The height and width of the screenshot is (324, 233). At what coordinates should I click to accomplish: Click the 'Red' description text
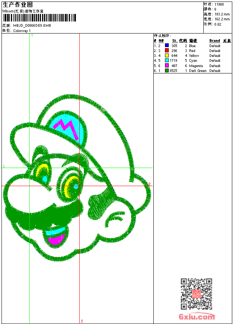coord(192,51)
